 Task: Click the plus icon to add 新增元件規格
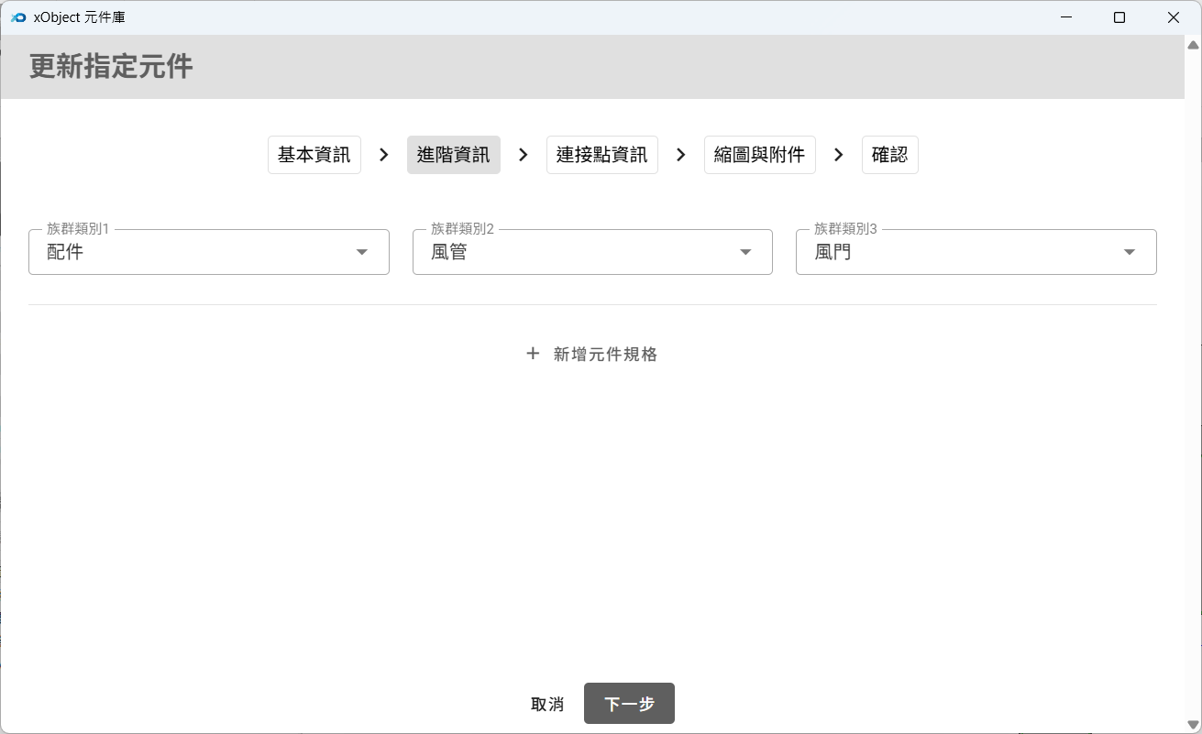pyautogui.click(x=533, y=354)
